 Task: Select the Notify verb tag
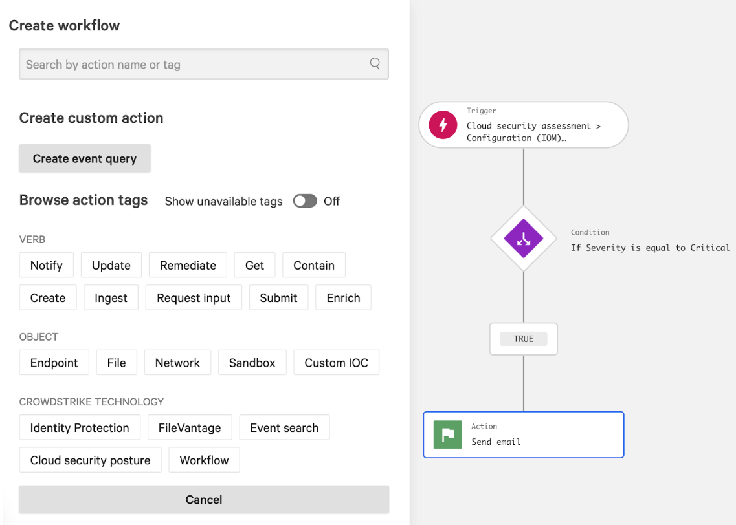(47, 265)
